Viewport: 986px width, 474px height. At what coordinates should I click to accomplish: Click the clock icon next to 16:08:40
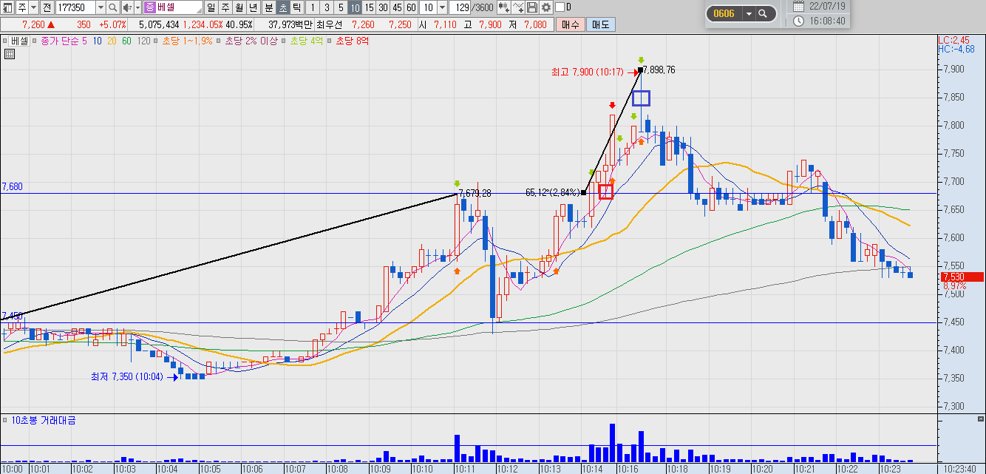(x=798, y=21)
